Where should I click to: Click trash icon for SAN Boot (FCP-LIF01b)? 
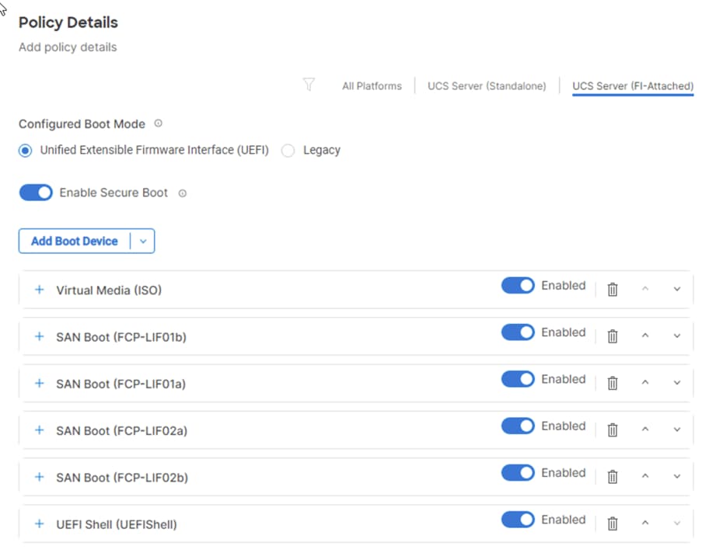tap(613, 336)
